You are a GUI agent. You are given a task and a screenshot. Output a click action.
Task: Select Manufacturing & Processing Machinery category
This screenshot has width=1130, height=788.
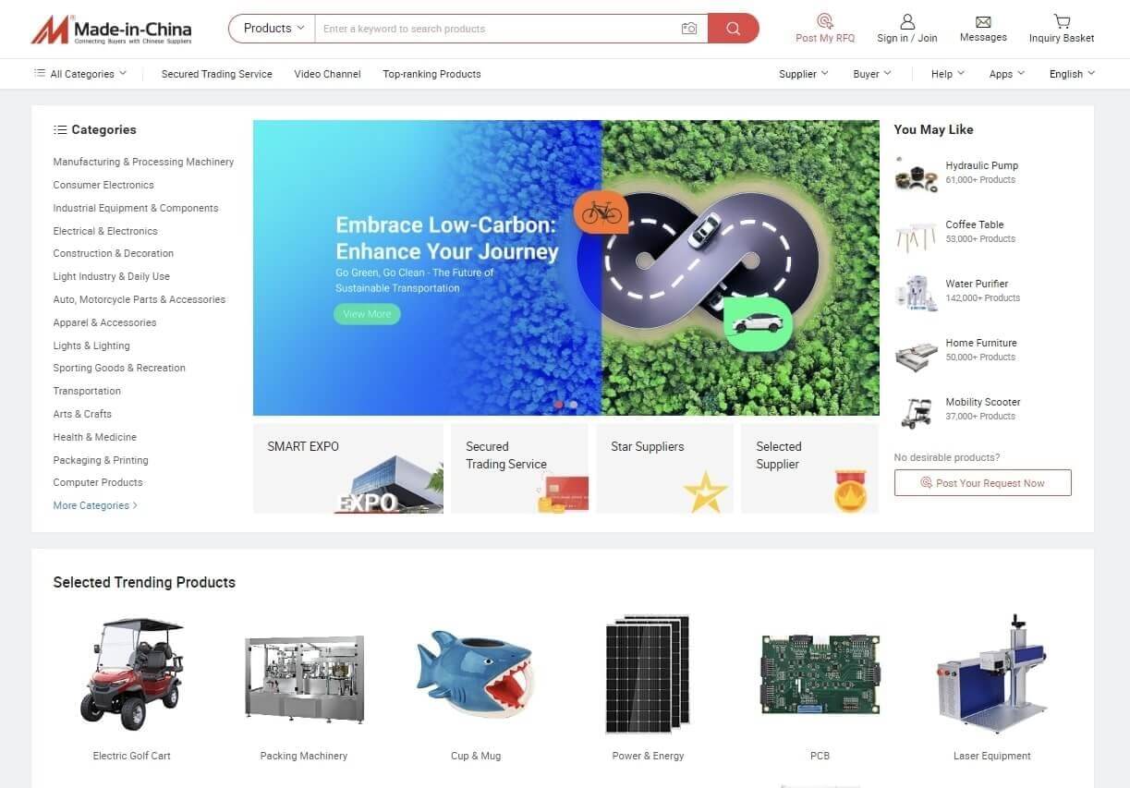[143, 162]
